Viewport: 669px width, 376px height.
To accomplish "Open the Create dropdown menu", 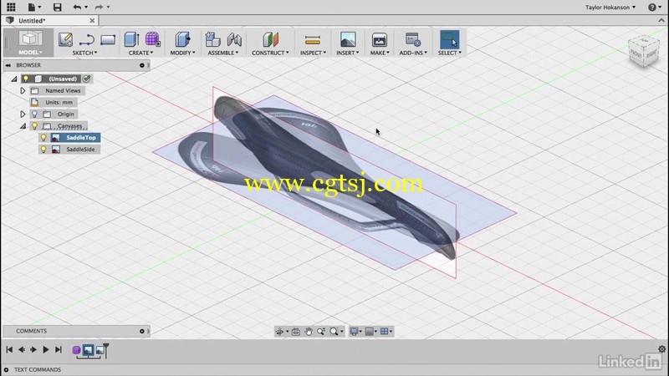I will click(x=140, y=53).
